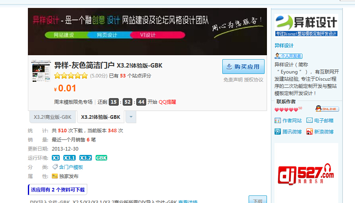Click the tag icon beside 含门户模板
This screenshot has width=355, height=203.
coord(55,167)
